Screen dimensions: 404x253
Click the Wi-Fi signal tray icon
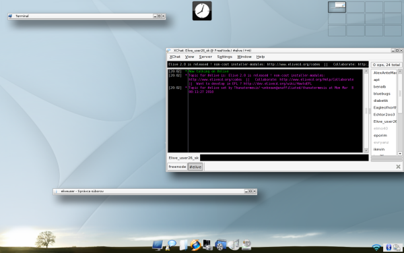tap(376, 248)
